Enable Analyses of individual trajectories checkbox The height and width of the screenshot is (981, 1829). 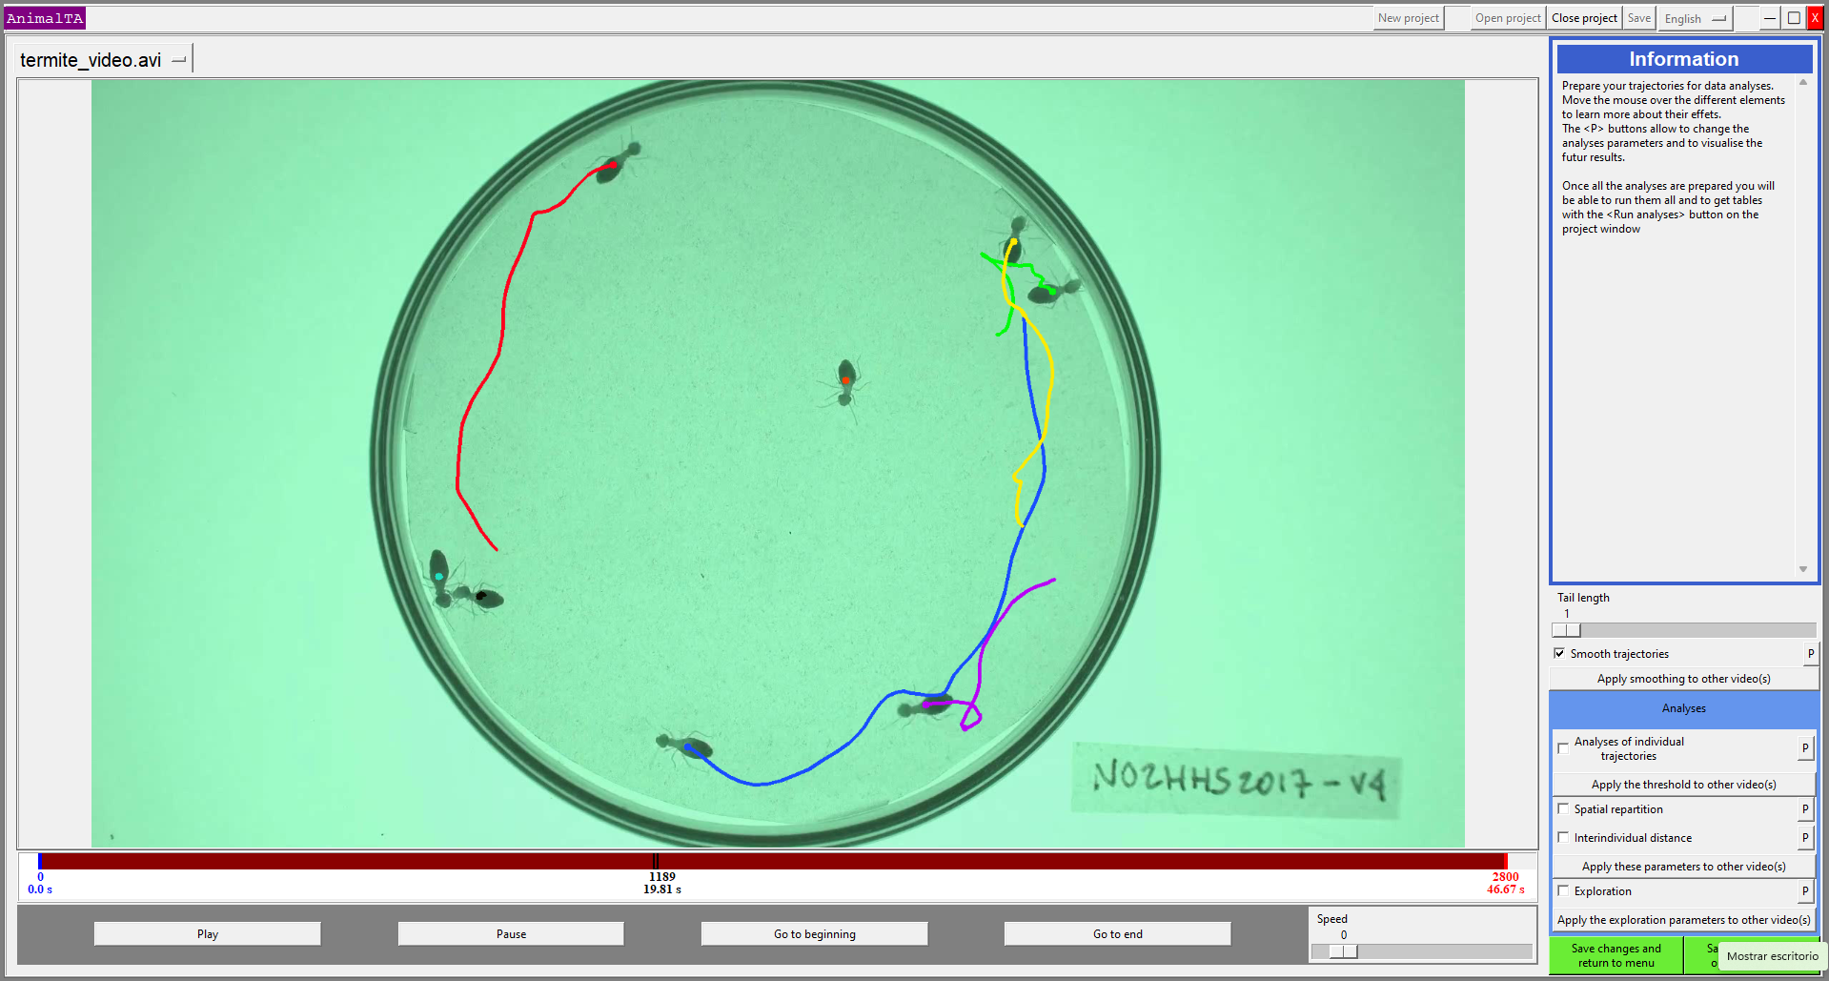coord(1563,748)
